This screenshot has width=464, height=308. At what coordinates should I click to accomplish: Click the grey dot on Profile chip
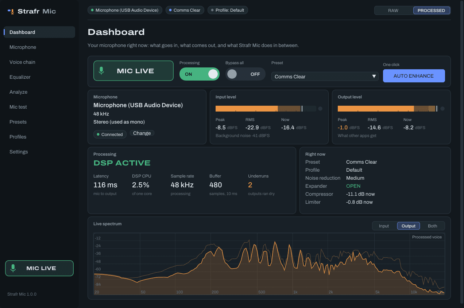click(212, 10)
